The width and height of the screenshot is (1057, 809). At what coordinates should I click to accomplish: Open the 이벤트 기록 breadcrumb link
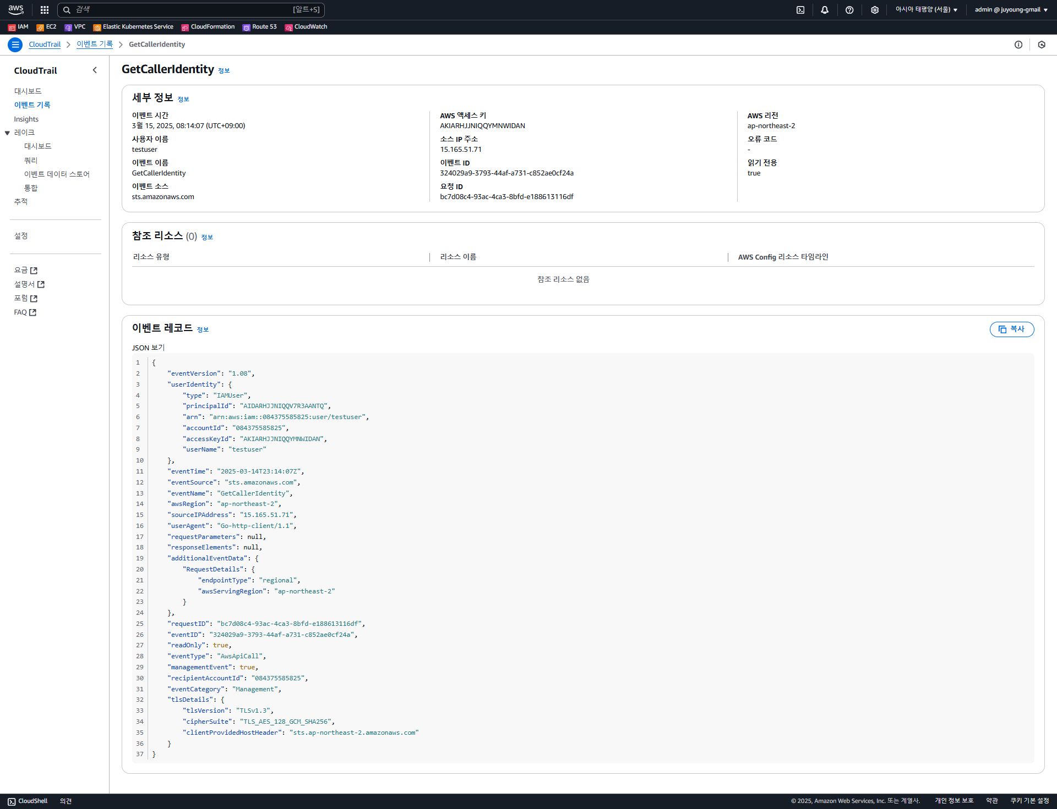pyautogui.click(x=95, y=45)
